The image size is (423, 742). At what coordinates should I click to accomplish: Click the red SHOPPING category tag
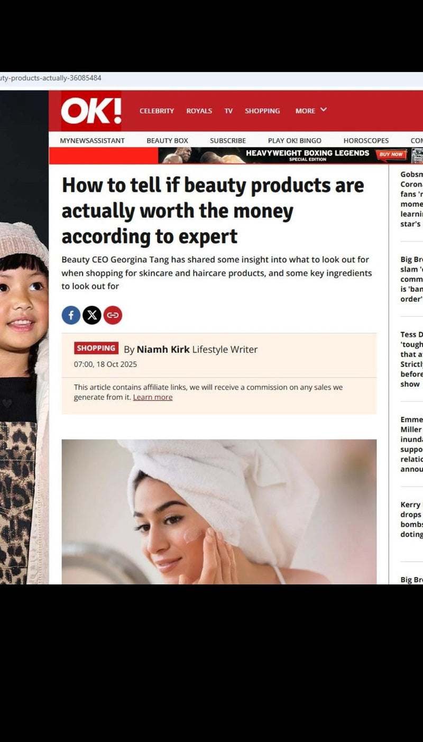tap(96, 348)
